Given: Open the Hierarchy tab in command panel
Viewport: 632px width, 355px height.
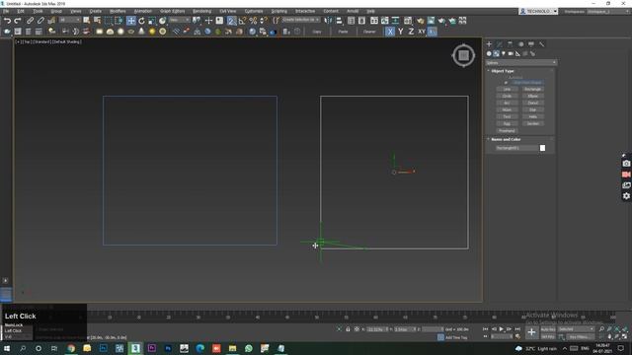Looking at the screenshot, I should point(511,44).
